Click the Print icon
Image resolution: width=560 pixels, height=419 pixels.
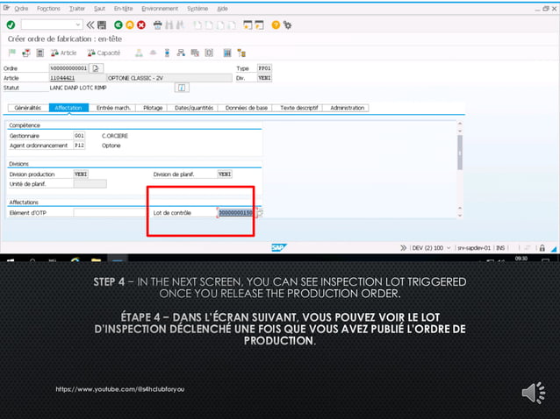coord(157,25)
